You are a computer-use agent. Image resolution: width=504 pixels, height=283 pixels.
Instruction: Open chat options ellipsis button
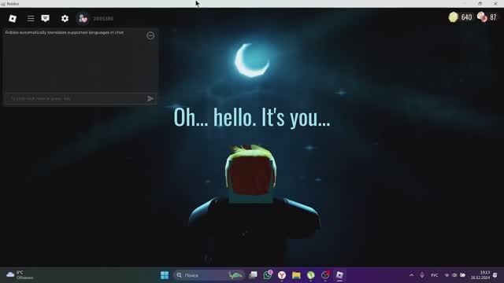(150, 35)
